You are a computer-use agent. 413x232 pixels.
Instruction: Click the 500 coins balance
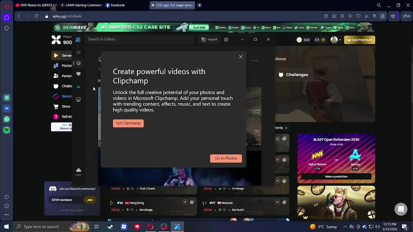point(303,40)
